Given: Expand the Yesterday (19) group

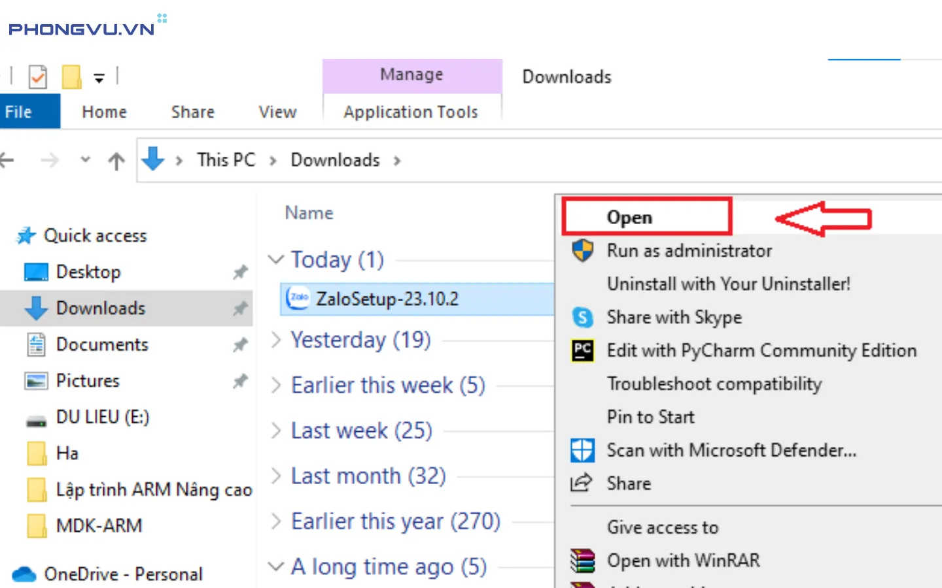Looking at the screenshot, I should [277, 340].
